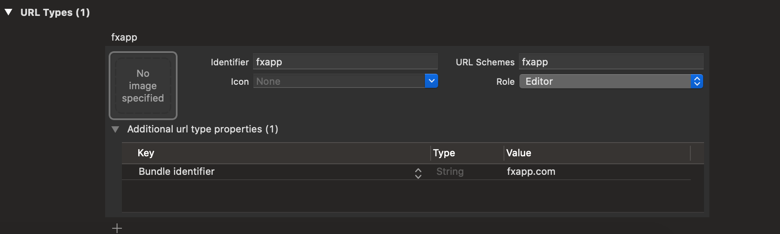Screen dimensions: 780x234
Task: Click the URL Schemes field
Action: 611,62
